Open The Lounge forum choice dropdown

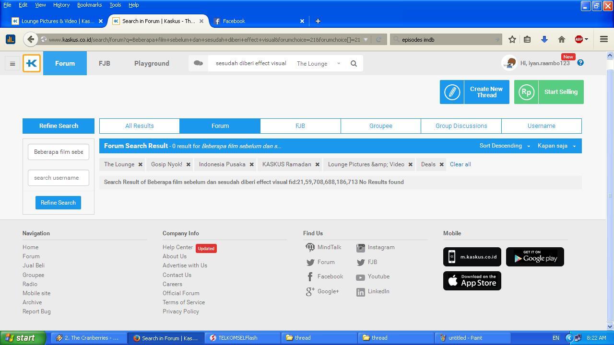(319, 63)
